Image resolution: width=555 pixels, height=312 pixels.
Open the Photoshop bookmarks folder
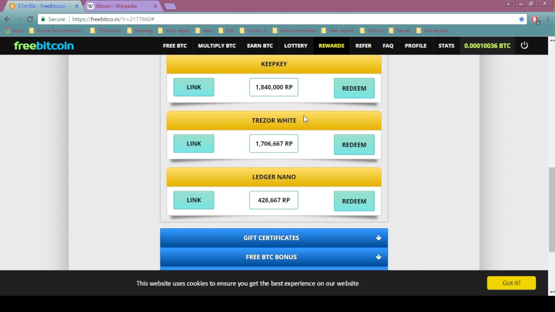coord(105,30)
